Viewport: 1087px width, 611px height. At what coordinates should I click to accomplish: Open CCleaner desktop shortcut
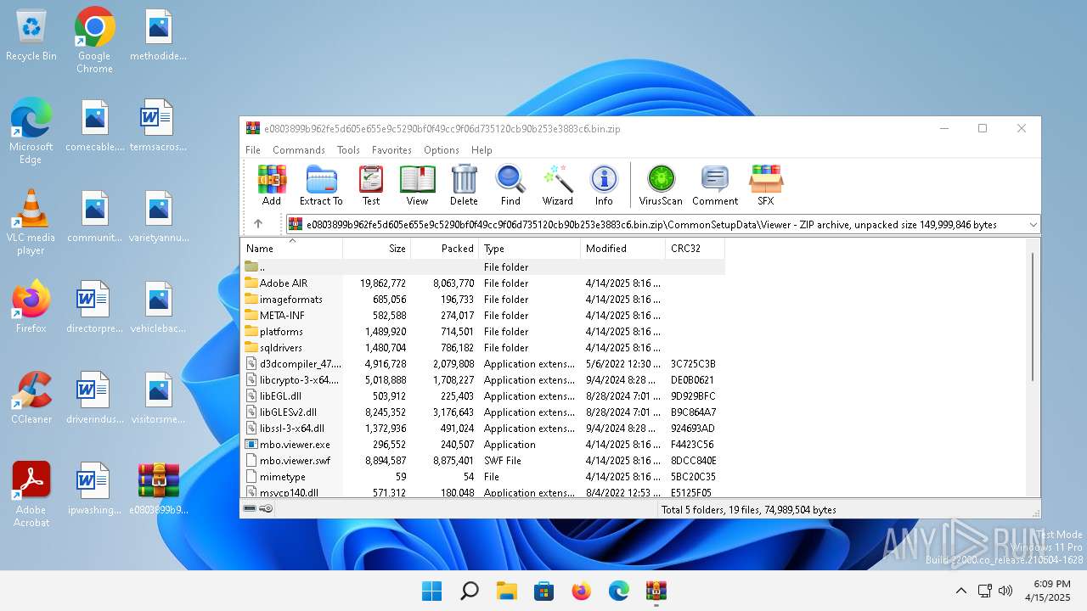(31, 398)
